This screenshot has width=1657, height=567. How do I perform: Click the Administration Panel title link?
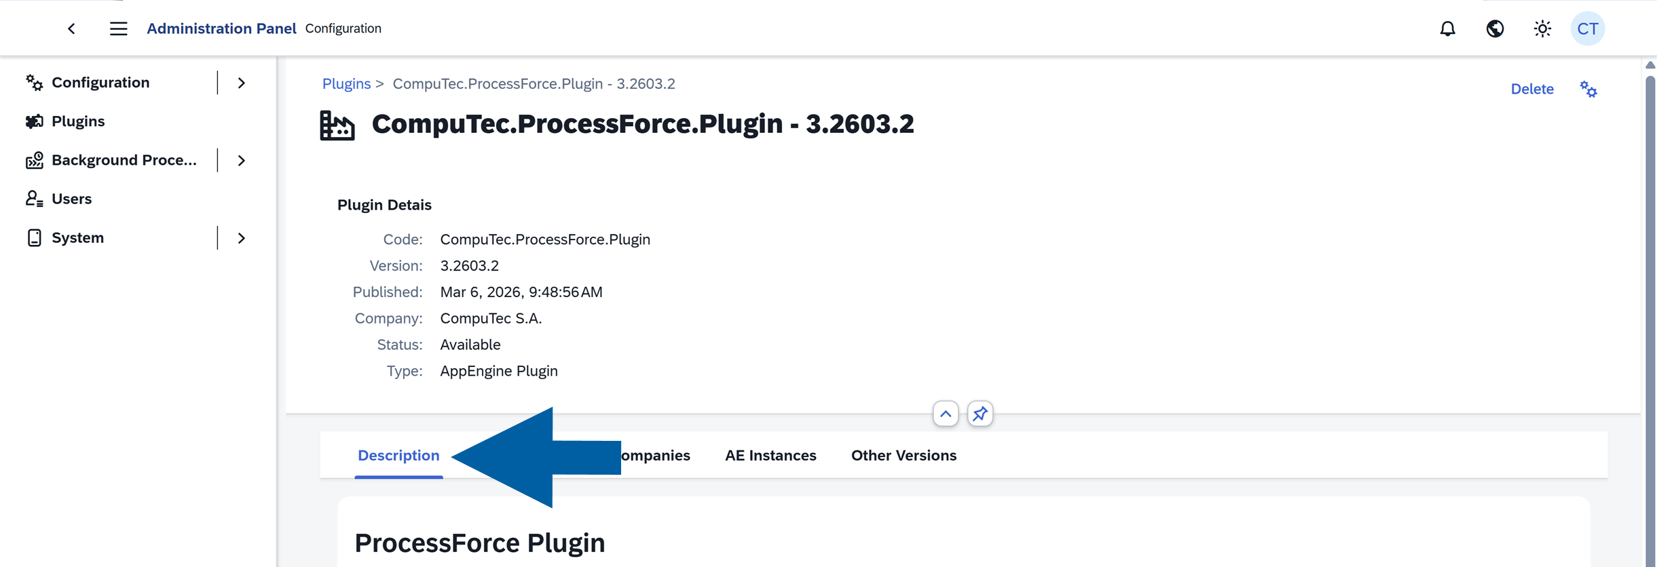pyautogui.click(x=221, y=28)
